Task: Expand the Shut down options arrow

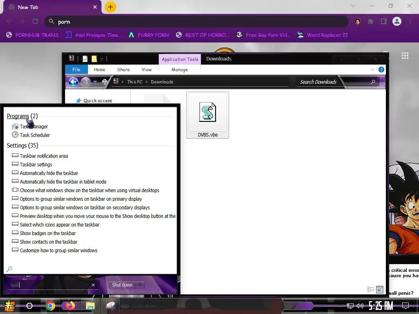Action: tap(140, 285)
